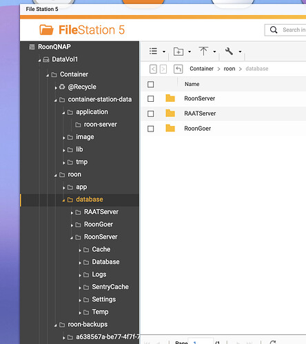The image size is (306, 344).
Task: Expand the @Recycle folder in tree
Action: (56, 87)
